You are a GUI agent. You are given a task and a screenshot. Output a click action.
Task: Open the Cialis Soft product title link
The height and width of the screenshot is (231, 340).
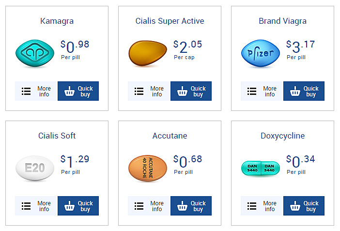(57, 136)
